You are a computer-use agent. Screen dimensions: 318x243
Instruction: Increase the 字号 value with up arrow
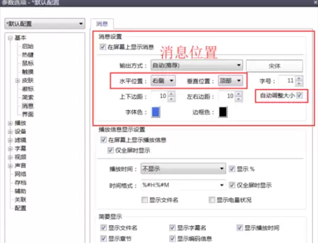[299, 78]
